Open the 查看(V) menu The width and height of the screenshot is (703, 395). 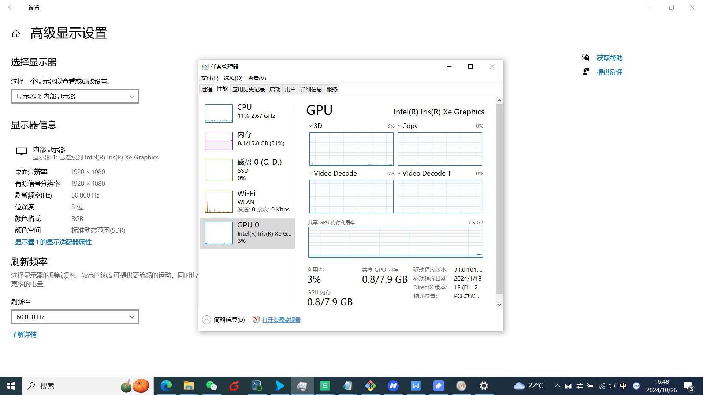[257, 78]
